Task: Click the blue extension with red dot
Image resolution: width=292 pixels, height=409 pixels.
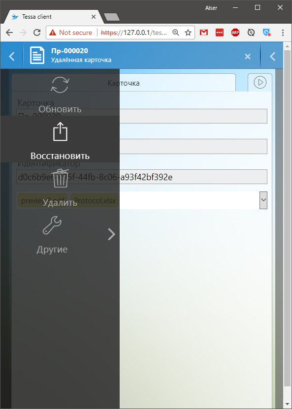Action: click(267, 32)
